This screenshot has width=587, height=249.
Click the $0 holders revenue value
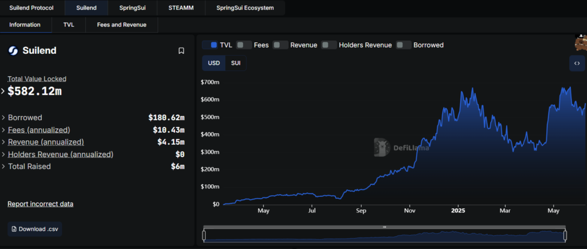pos(179,155)
